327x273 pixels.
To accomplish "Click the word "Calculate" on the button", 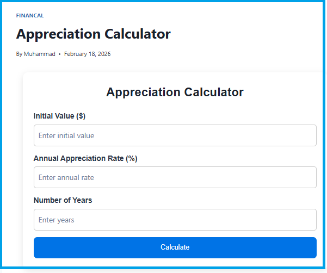I will click(x=175, y=247).
